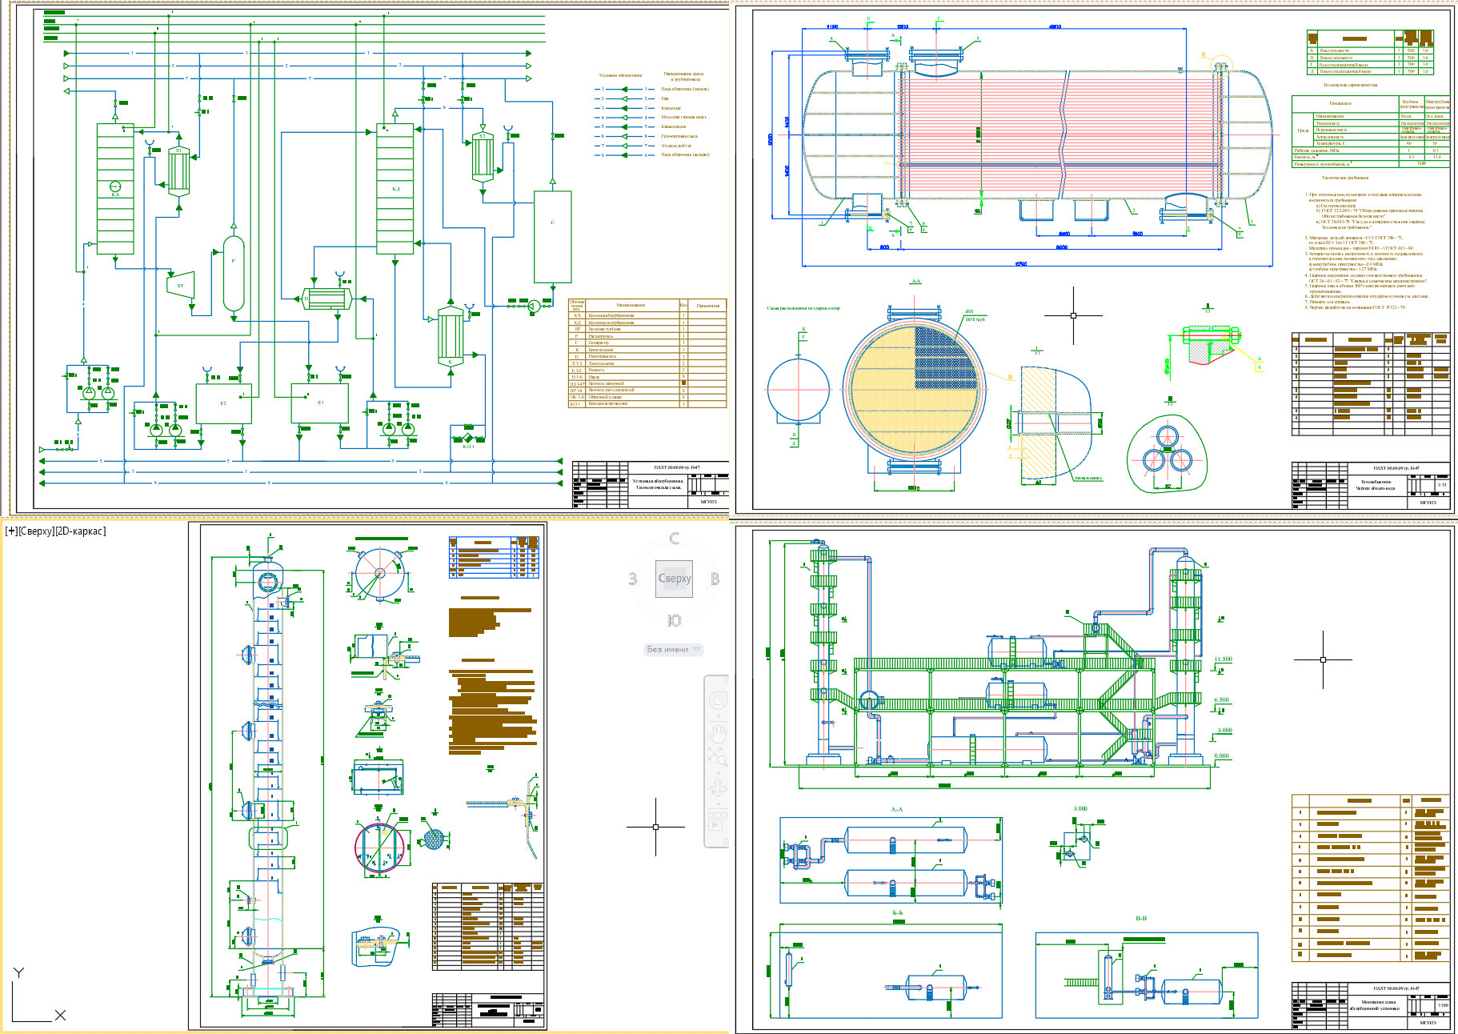Expand the zoom tool options arrow
1458x1034 pixels.
(718, 771)
